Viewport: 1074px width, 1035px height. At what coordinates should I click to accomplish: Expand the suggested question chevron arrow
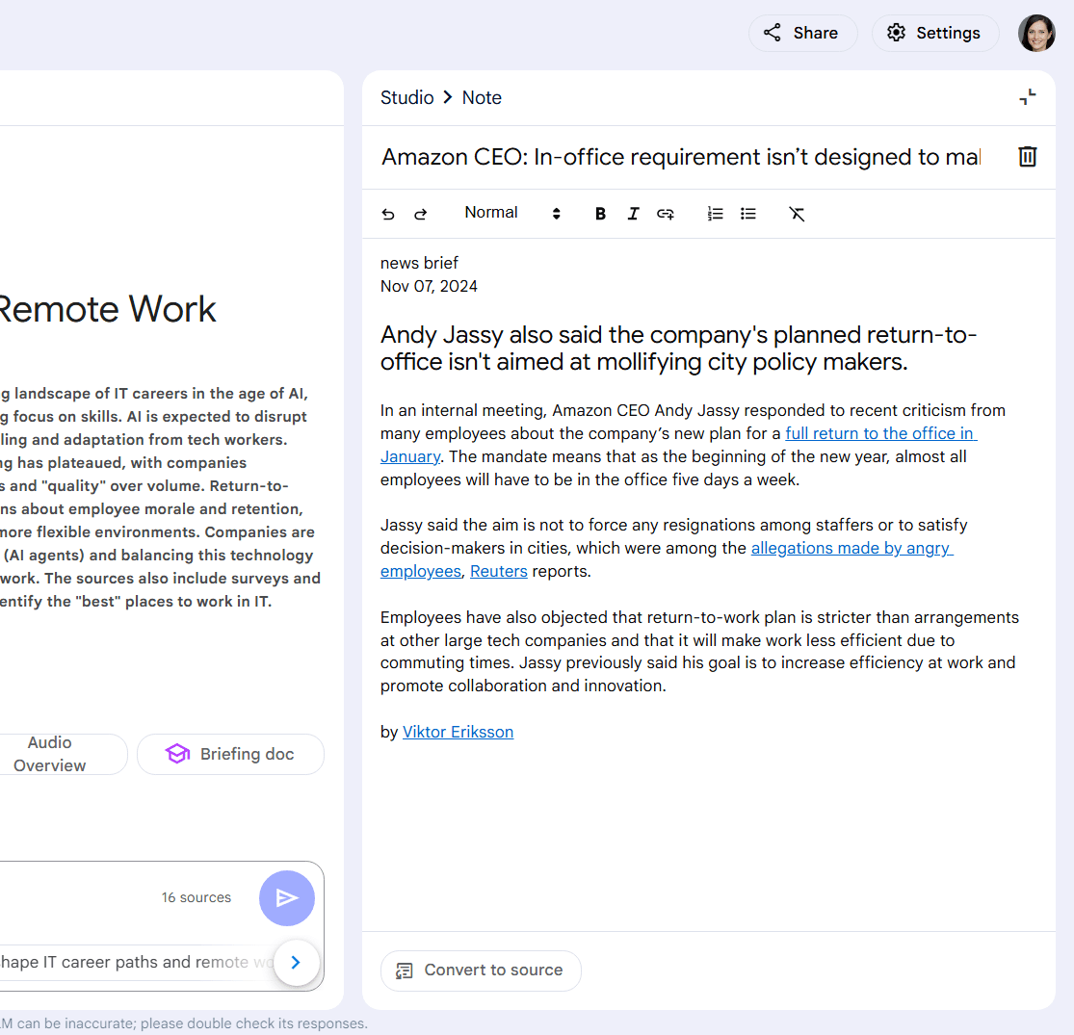click(x=296, y=962)
